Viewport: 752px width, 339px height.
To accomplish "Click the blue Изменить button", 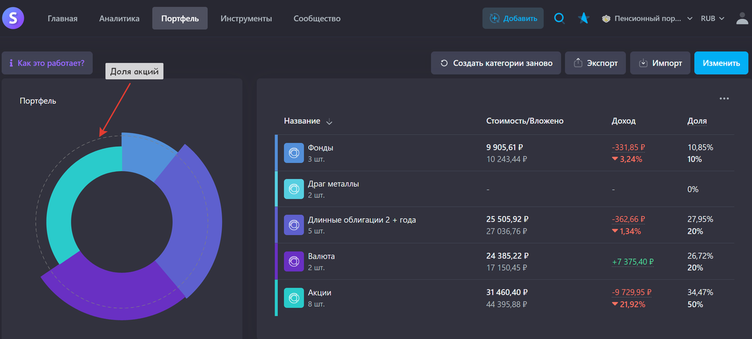I will [721, 63].
